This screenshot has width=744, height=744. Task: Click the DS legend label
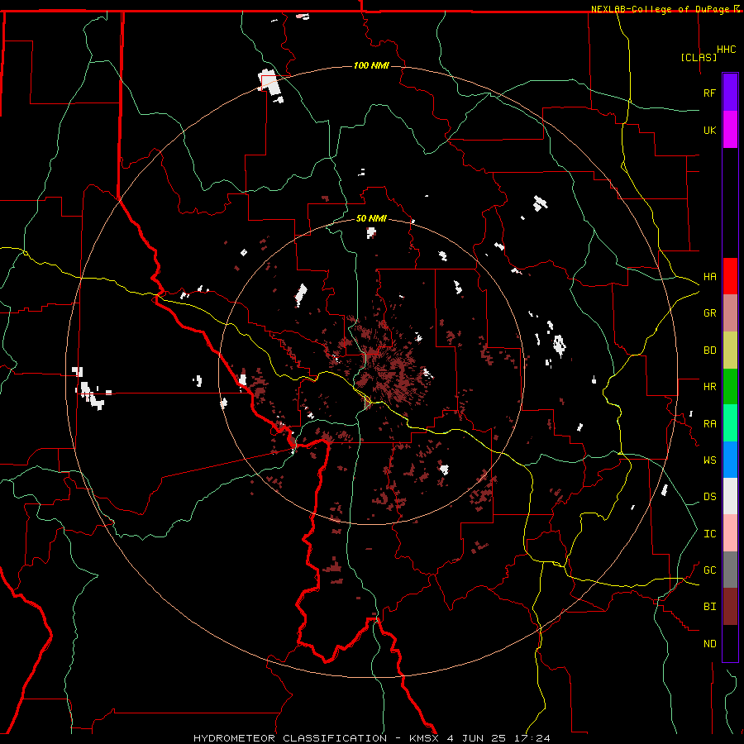709,497
